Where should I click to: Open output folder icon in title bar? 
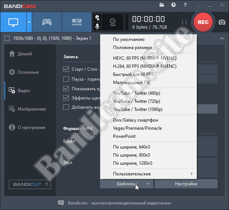[x=162, y=5]
